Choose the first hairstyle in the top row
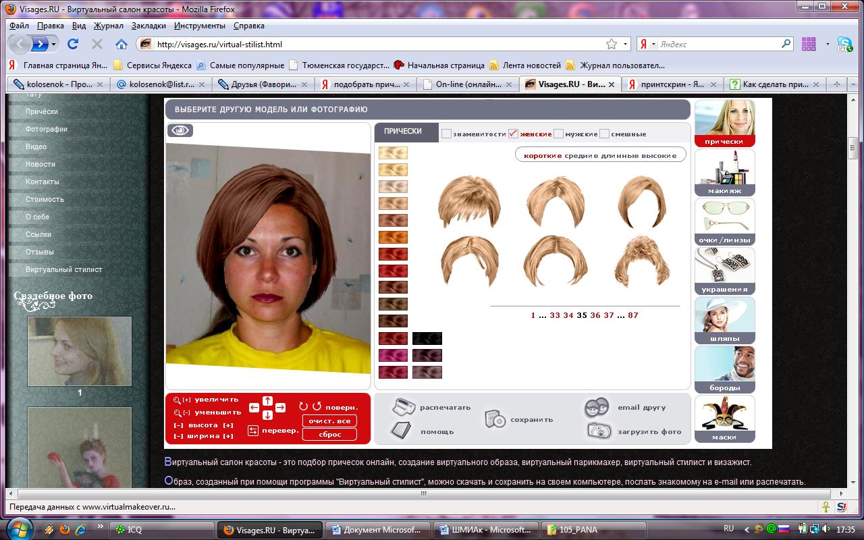Image resolution: width=864 pixels, height=540 pixels. pos(469,202)
